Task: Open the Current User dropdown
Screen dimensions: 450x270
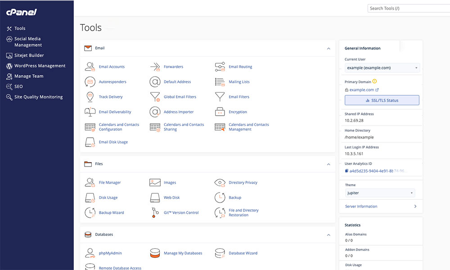Action: coord(382,68)
